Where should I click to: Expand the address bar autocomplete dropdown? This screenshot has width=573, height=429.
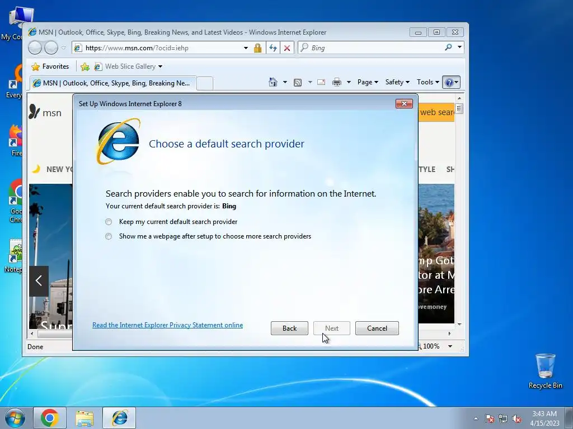[246, 48]
